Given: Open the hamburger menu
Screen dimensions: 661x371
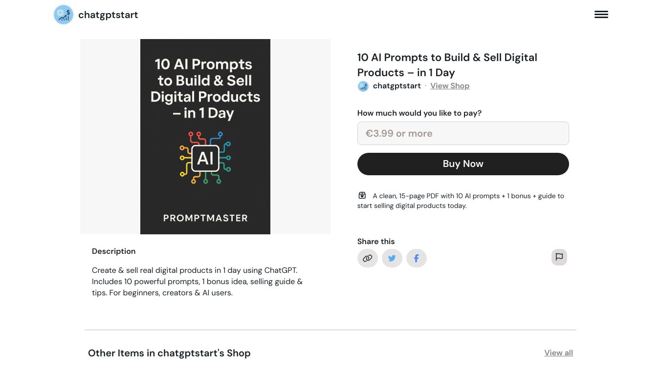Looking at the screenshot, I should click(601, 15).
